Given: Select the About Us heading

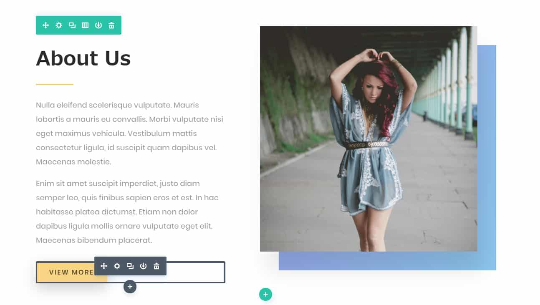Looking at the screenshot, I should click(83, 58).
